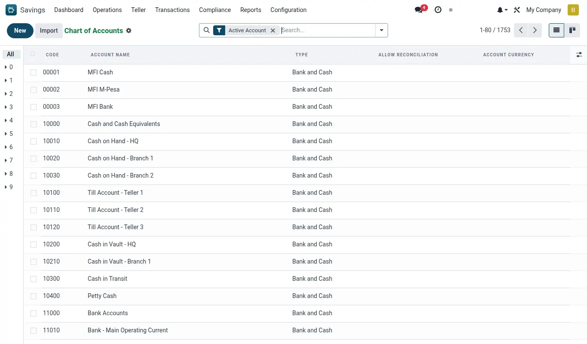Open the conversations messages icon
587x344 pixels.
pyautogui.click(x=419, y=10)
